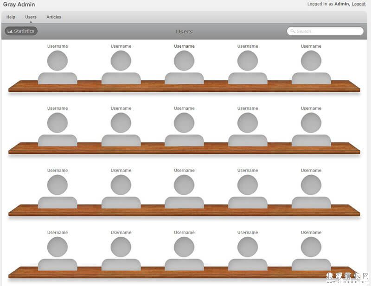Click the bar chart icon in Statistics button
This screenshot has width=371, height=286.
tap(10, 32)
